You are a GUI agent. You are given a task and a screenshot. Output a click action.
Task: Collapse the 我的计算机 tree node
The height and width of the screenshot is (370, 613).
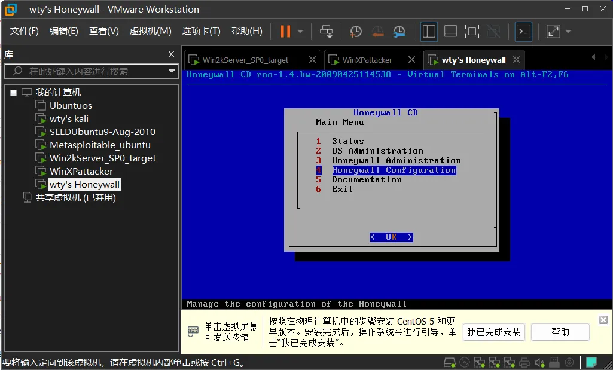[13, 93]
